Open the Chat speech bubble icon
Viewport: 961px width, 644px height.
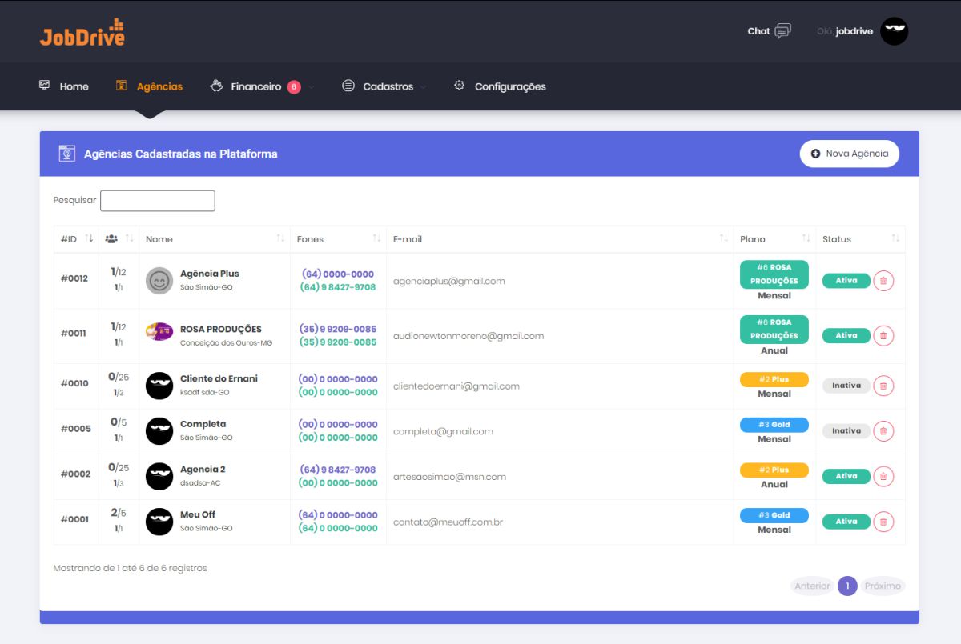pyautogui.click(x=782, y=31)
